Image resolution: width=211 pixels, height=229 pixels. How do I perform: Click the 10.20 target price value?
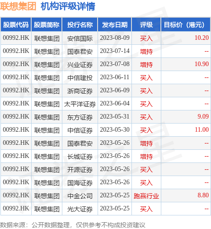click(x=202, y=38)
